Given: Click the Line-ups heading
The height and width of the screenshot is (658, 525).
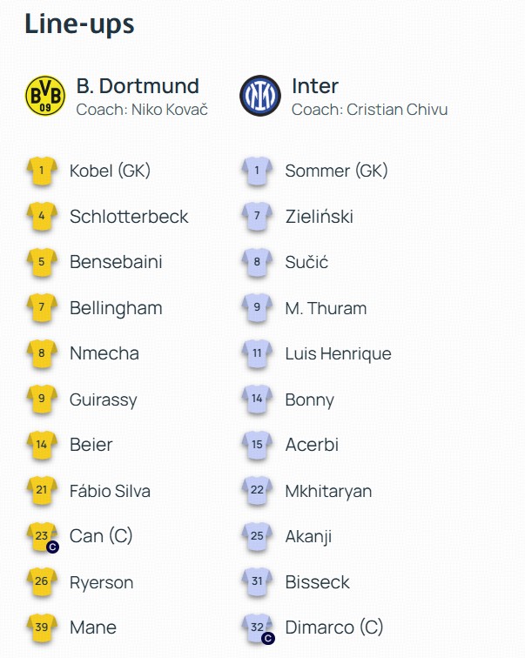Looking at the screenshot, I should [x=79, y=23].
